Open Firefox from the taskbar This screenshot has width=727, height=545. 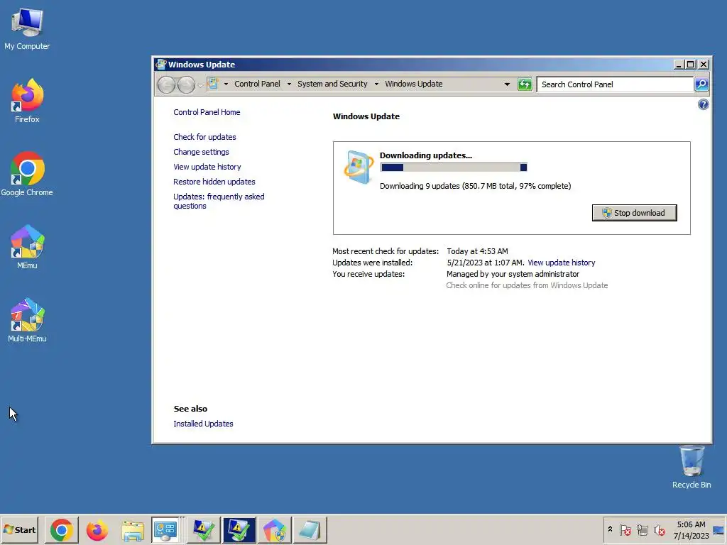pyautogui.click(x=97, y=530)
